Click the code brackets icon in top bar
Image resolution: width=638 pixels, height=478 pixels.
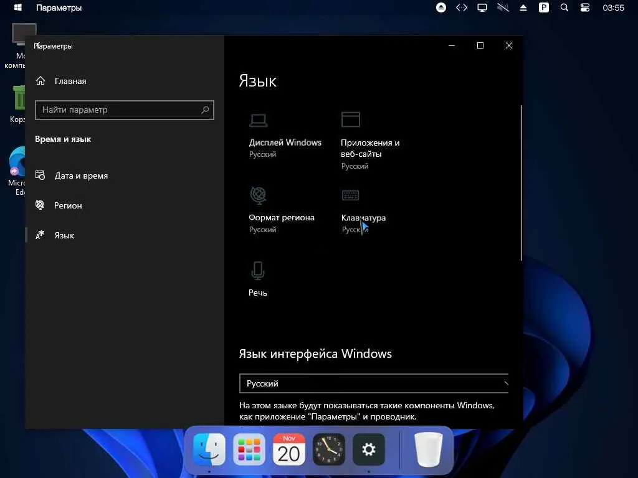462,7
